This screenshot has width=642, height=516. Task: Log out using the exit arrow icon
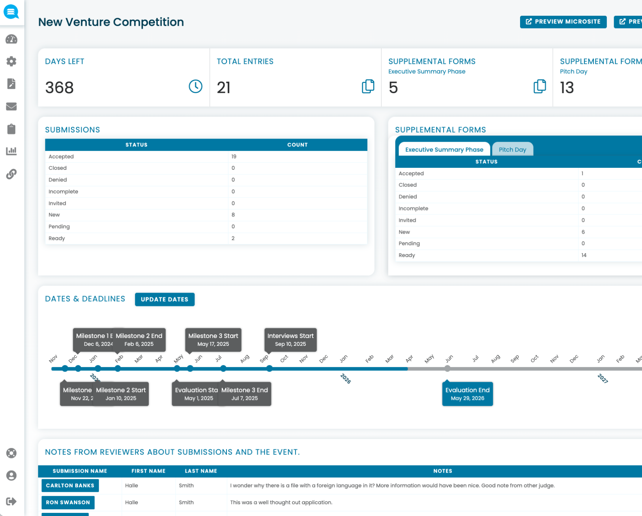pos(11,501)
